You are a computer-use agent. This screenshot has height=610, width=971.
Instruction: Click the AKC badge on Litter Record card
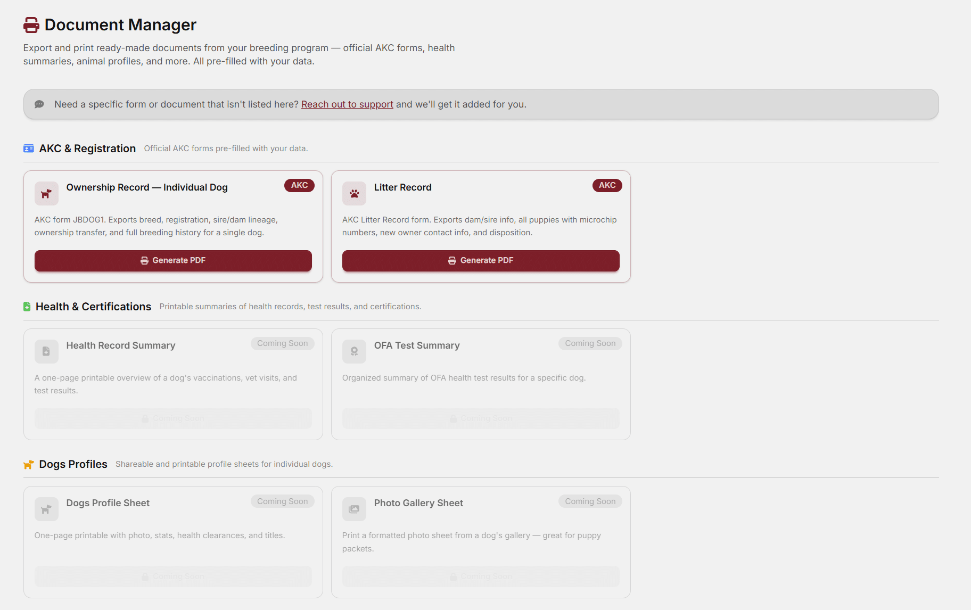point(607,185)
